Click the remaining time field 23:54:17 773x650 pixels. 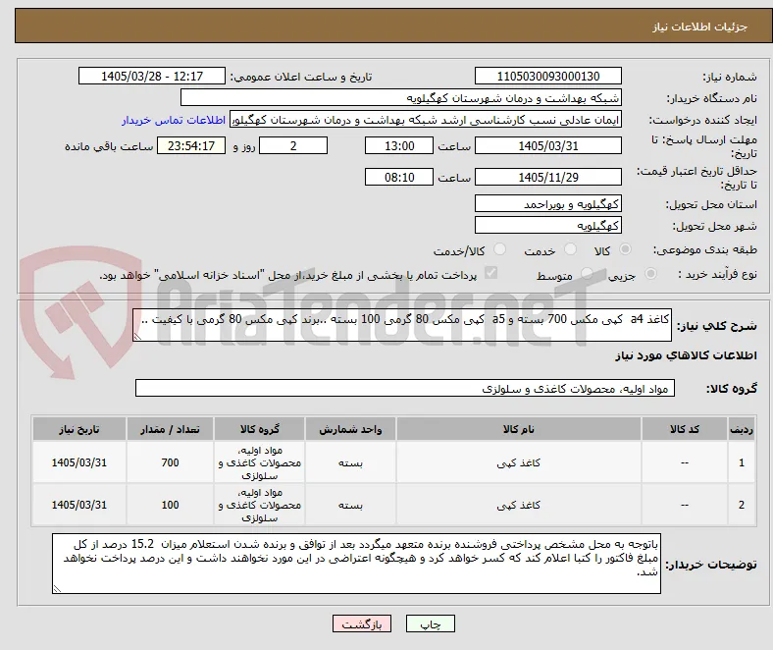[191, 145]
